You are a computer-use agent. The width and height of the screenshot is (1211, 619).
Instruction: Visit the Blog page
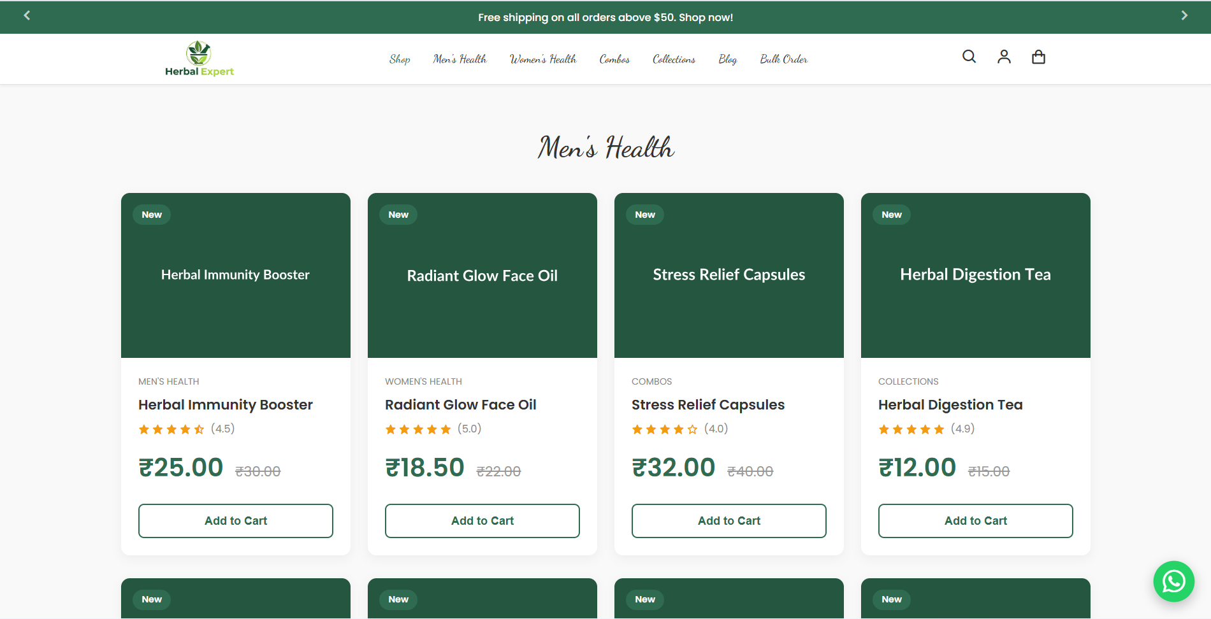pyautogui.click(x=727, y=59)
